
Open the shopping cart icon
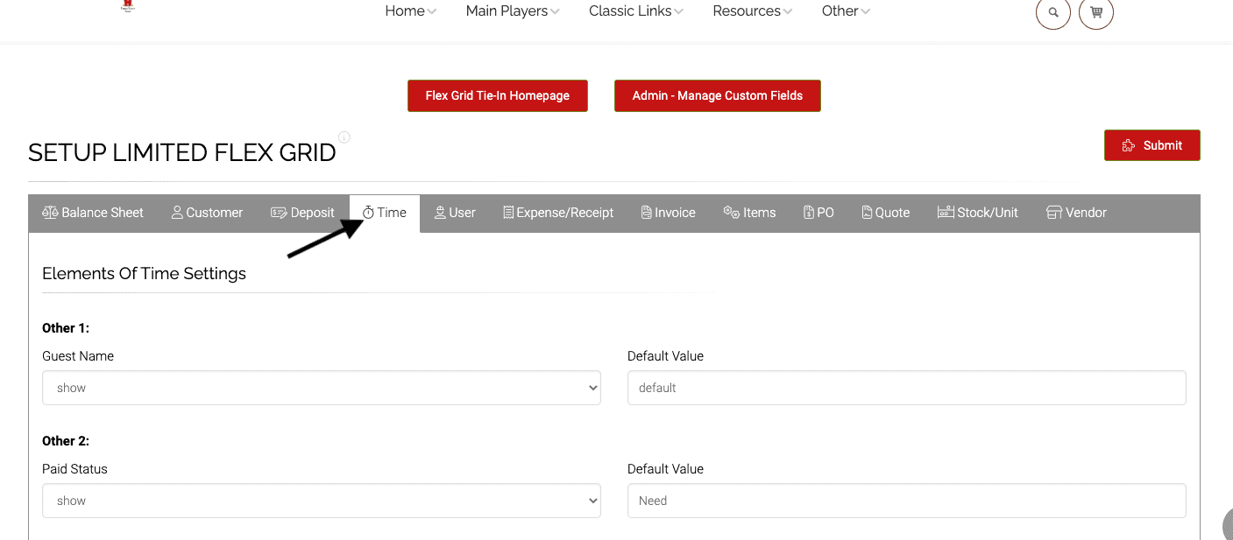[1096, 12]
